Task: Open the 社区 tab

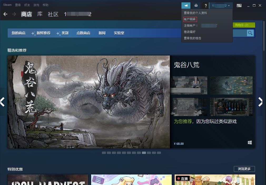Action: point(53,14)
